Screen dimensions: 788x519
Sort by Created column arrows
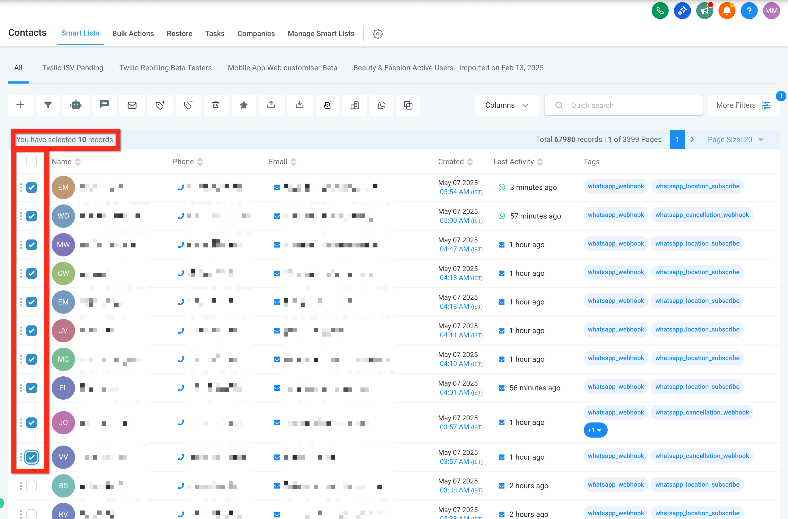(x=470, y=162)
